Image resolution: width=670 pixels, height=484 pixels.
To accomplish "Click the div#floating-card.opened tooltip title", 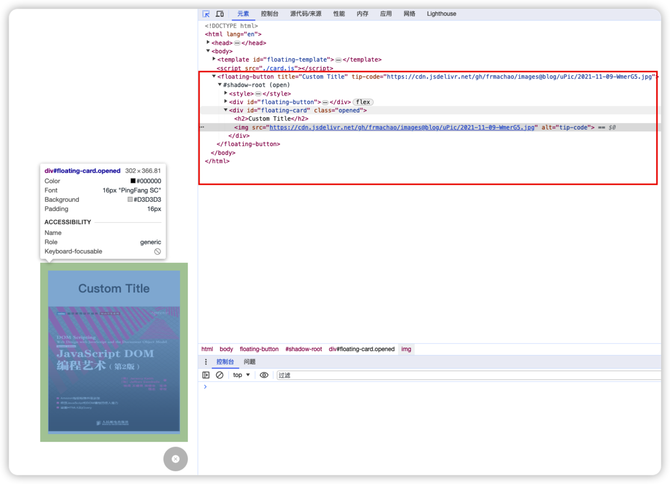I will 82,171.
